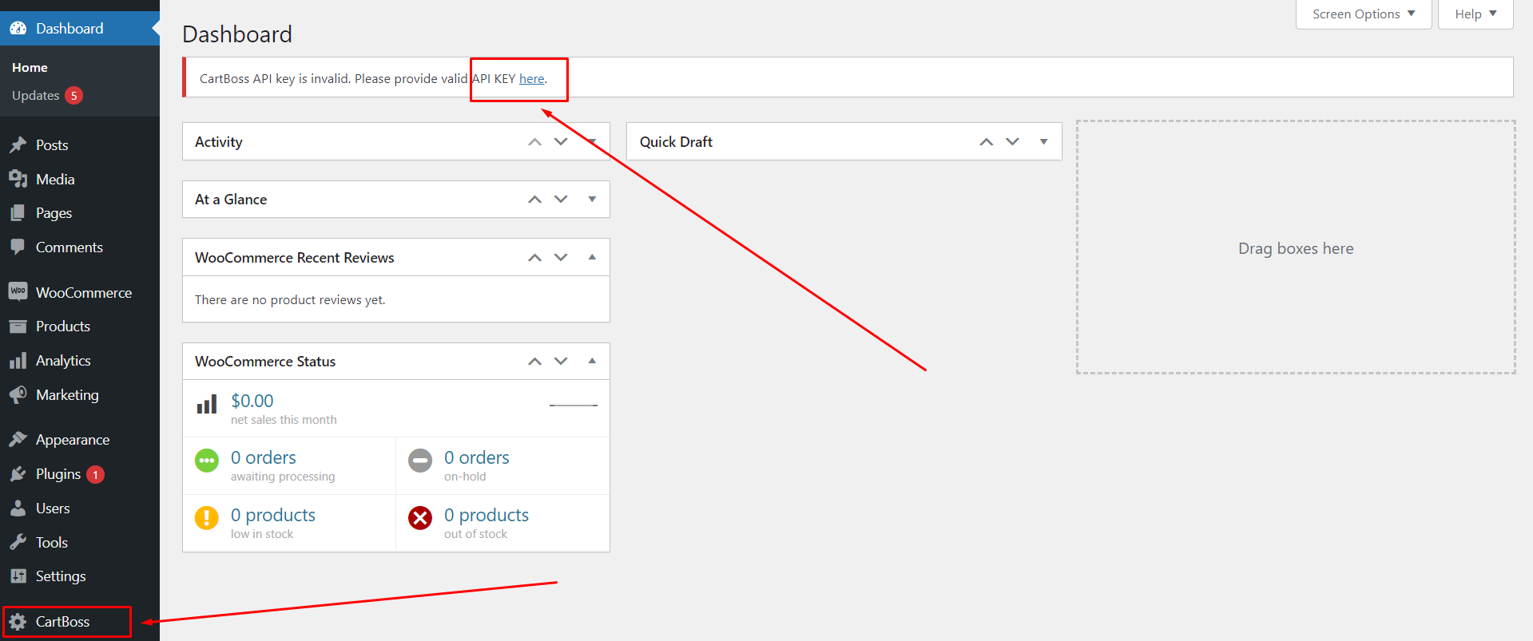Screen dimensions: 1533x641
Task: Click the Products box icon
Action: [x=18, y=326]
